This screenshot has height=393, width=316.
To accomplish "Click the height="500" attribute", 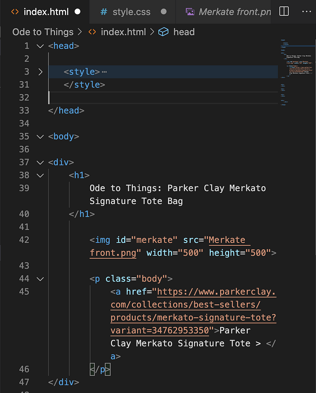I will [240, 253].
